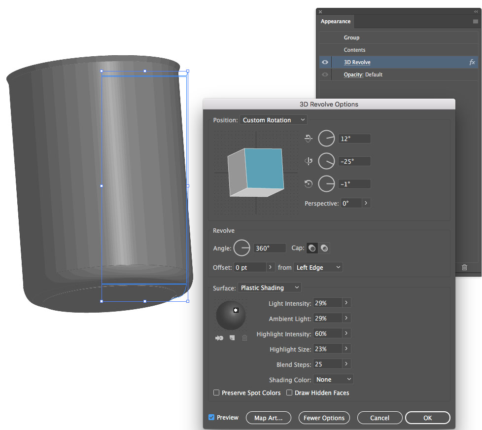
Task: Open the Position Custom Rotation dropdown
Action: tap(273, 120)
